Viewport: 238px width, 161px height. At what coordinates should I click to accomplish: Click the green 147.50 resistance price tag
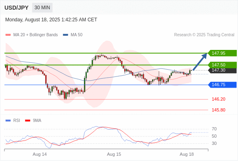tap(222, 65)
